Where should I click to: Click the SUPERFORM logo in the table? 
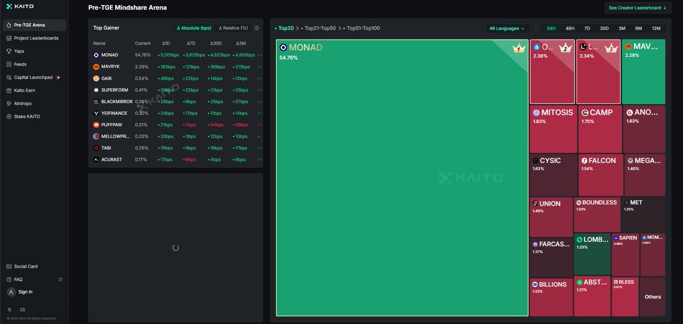pyautogui.click(x=96, y=90)
